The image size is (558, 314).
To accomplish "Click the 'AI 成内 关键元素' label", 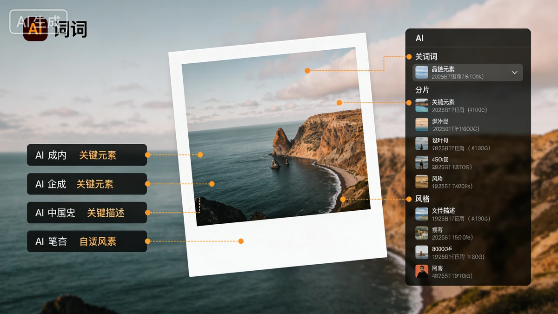I will pos(87,155).
